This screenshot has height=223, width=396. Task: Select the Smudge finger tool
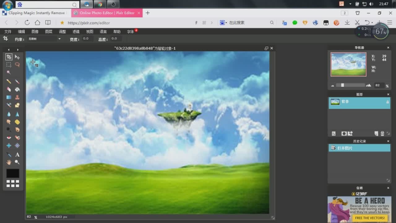click(9, 122)
